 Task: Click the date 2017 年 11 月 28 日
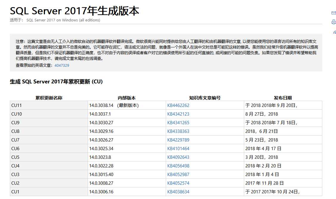pos(264,183)
